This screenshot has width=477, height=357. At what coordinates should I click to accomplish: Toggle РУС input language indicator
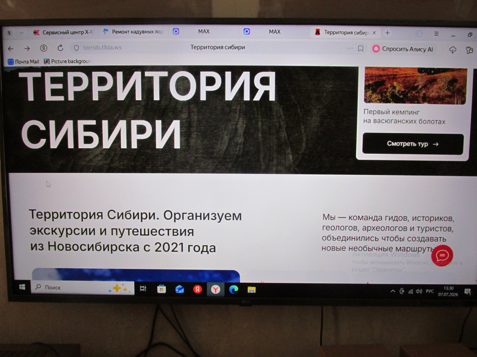(x=430, y=291)
